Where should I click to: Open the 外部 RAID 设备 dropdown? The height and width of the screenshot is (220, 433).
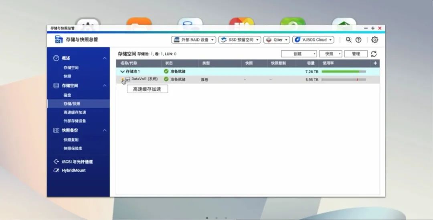[x=193, y=40]
